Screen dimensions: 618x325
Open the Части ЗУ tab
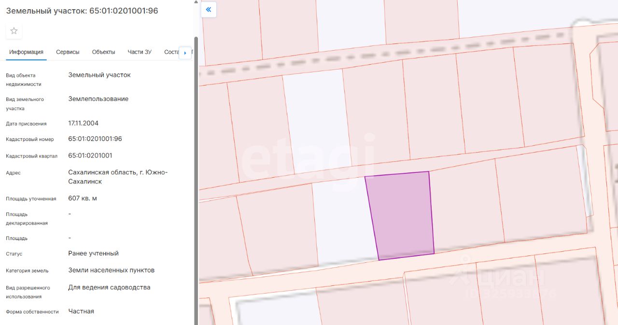click(x=140, y=52)
